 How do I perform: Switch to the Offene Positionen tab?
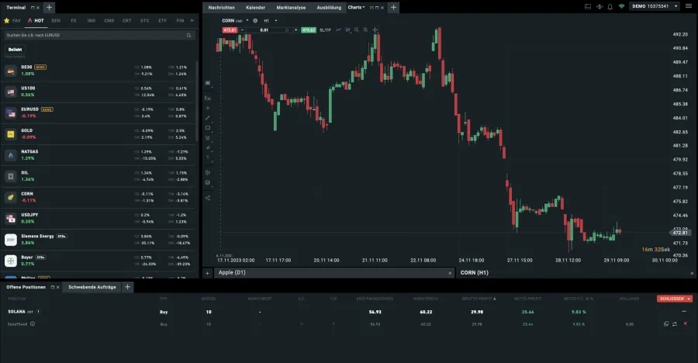coord(26,287)
